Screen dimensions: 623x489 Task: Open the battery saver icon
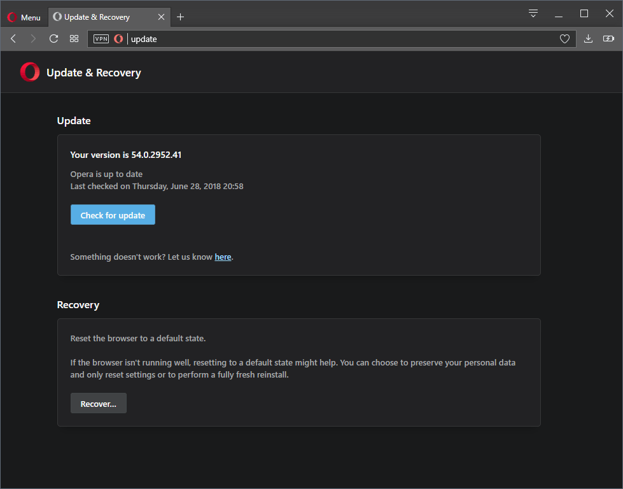pyautogui.click(x=608, y=39)
